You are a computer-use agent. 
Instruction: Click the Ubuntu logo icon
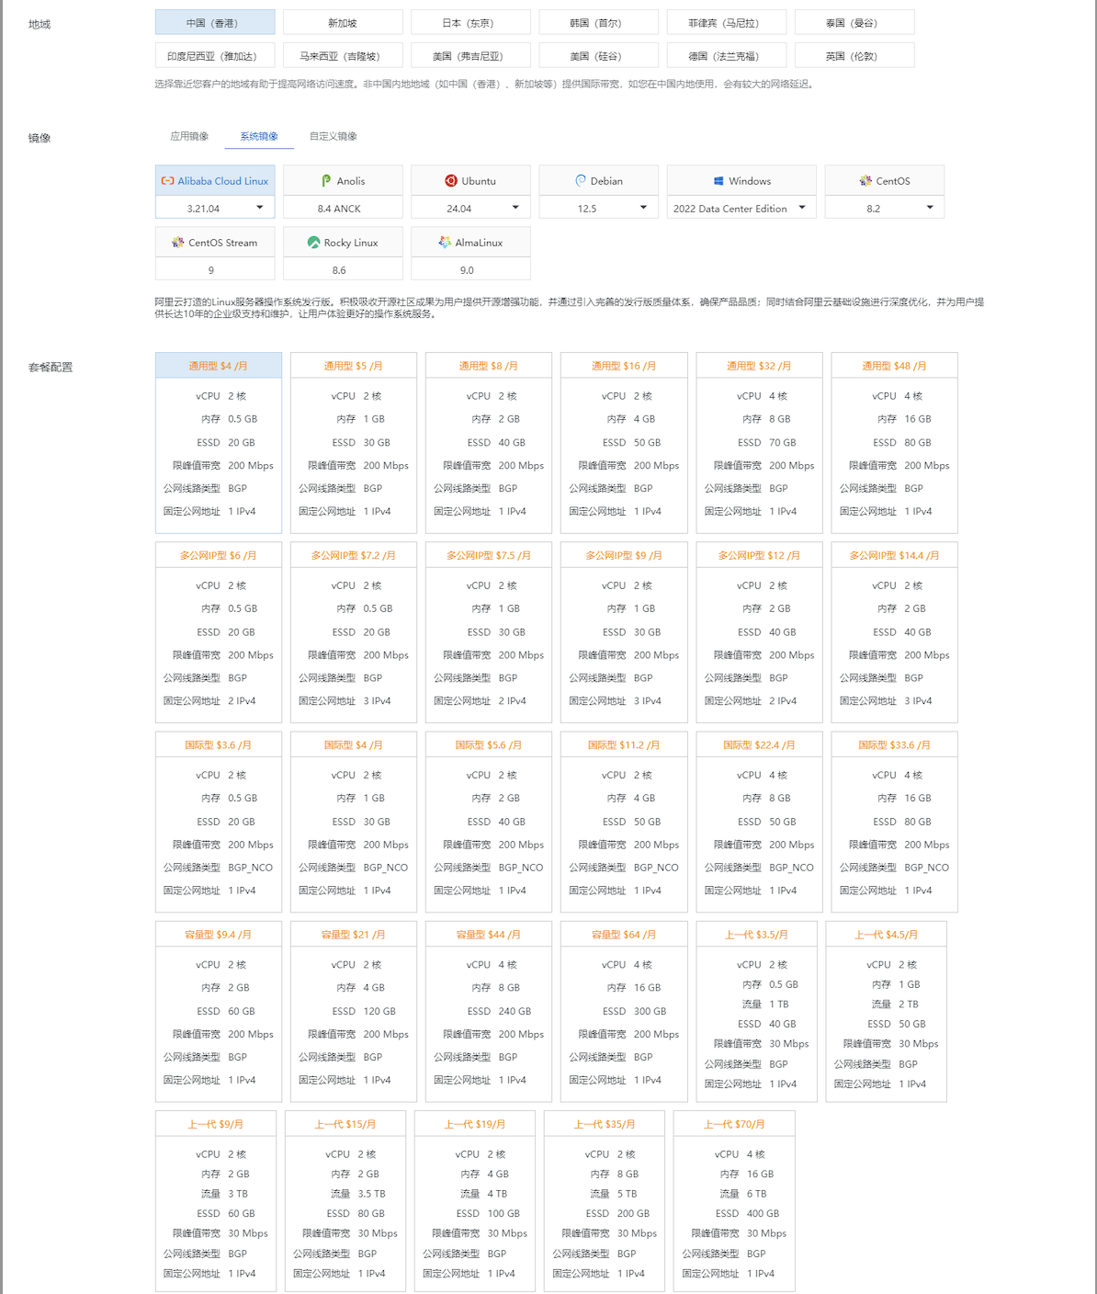coord(451,181)
